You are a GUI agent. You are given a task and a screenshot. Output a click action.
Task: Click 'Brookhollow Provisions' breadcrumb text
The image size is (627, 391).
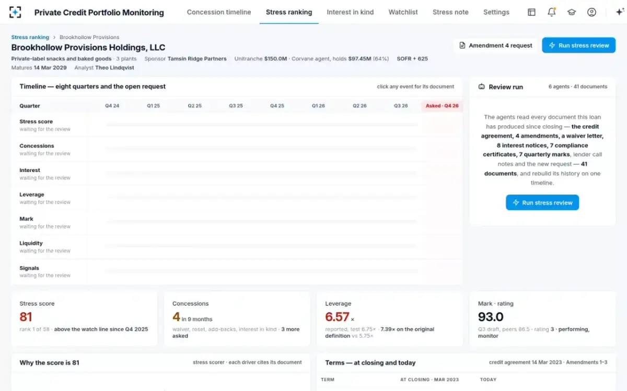89,38
